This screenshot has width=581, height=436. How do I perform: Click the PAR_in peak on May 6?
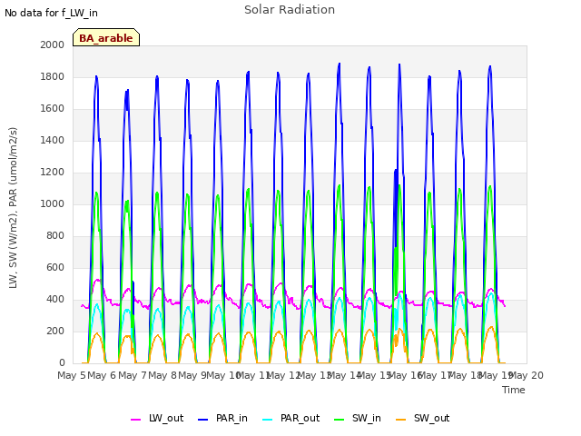coord(127,91)
